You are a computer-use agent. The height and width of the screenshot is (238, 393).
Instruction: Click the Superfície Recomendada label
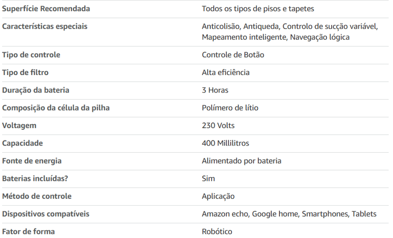click(x=46, y=9)
